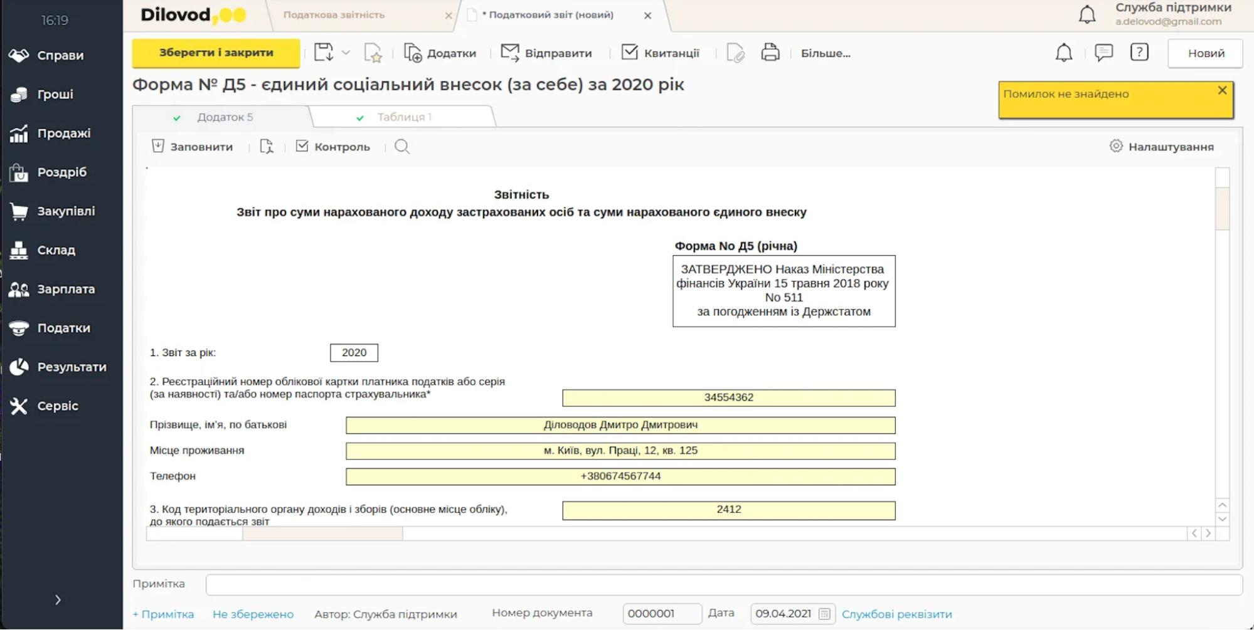Click Відправити to send the report
Image resolution: width=1254 pixels, height=630 pixels.
pos(546,53)
